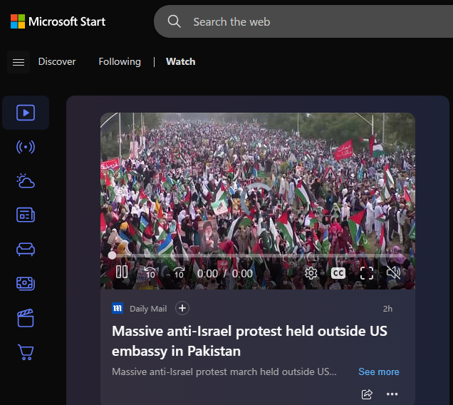This screenshot has width=453, height=405.
Task: Focus the Search the web field
Action: point(303,21)
